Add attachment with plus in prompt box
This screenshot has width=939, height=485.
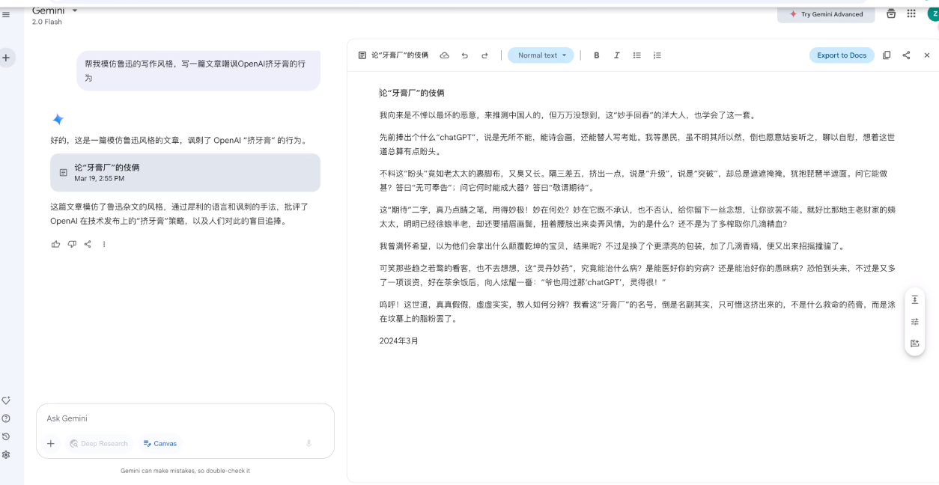click(51, 443)
